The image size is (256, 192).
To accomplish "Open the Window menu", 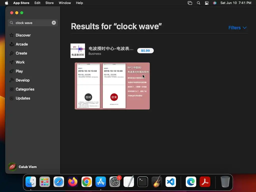I will [x=65, y=3].
